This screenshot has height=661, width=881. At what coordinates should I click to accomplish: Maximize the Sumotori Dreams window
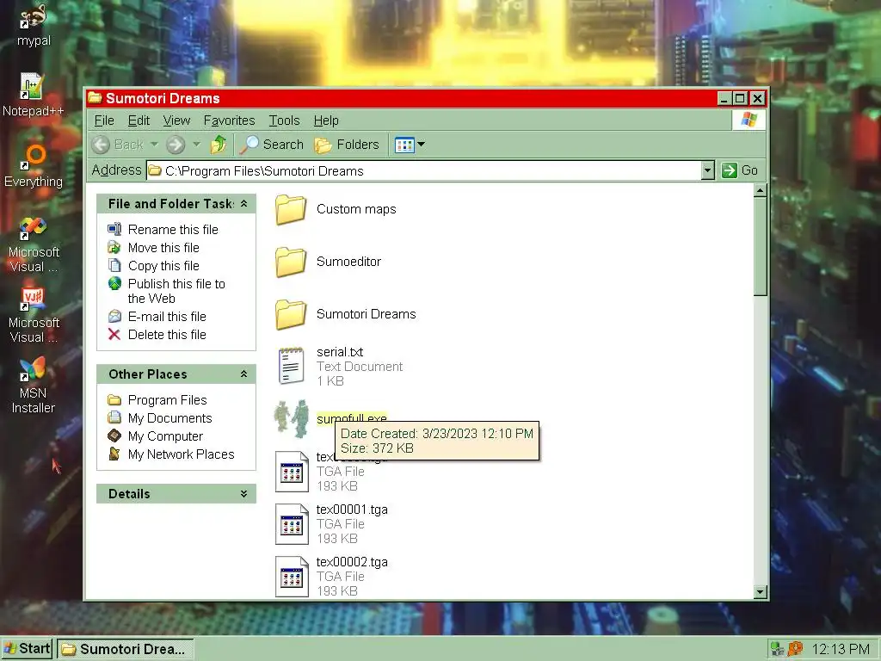(741, 98)
